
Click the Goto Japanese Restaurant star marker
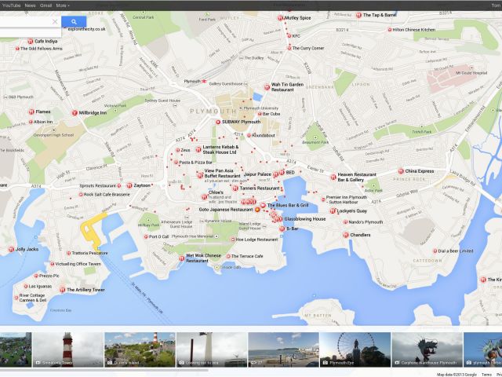(257, 210)
